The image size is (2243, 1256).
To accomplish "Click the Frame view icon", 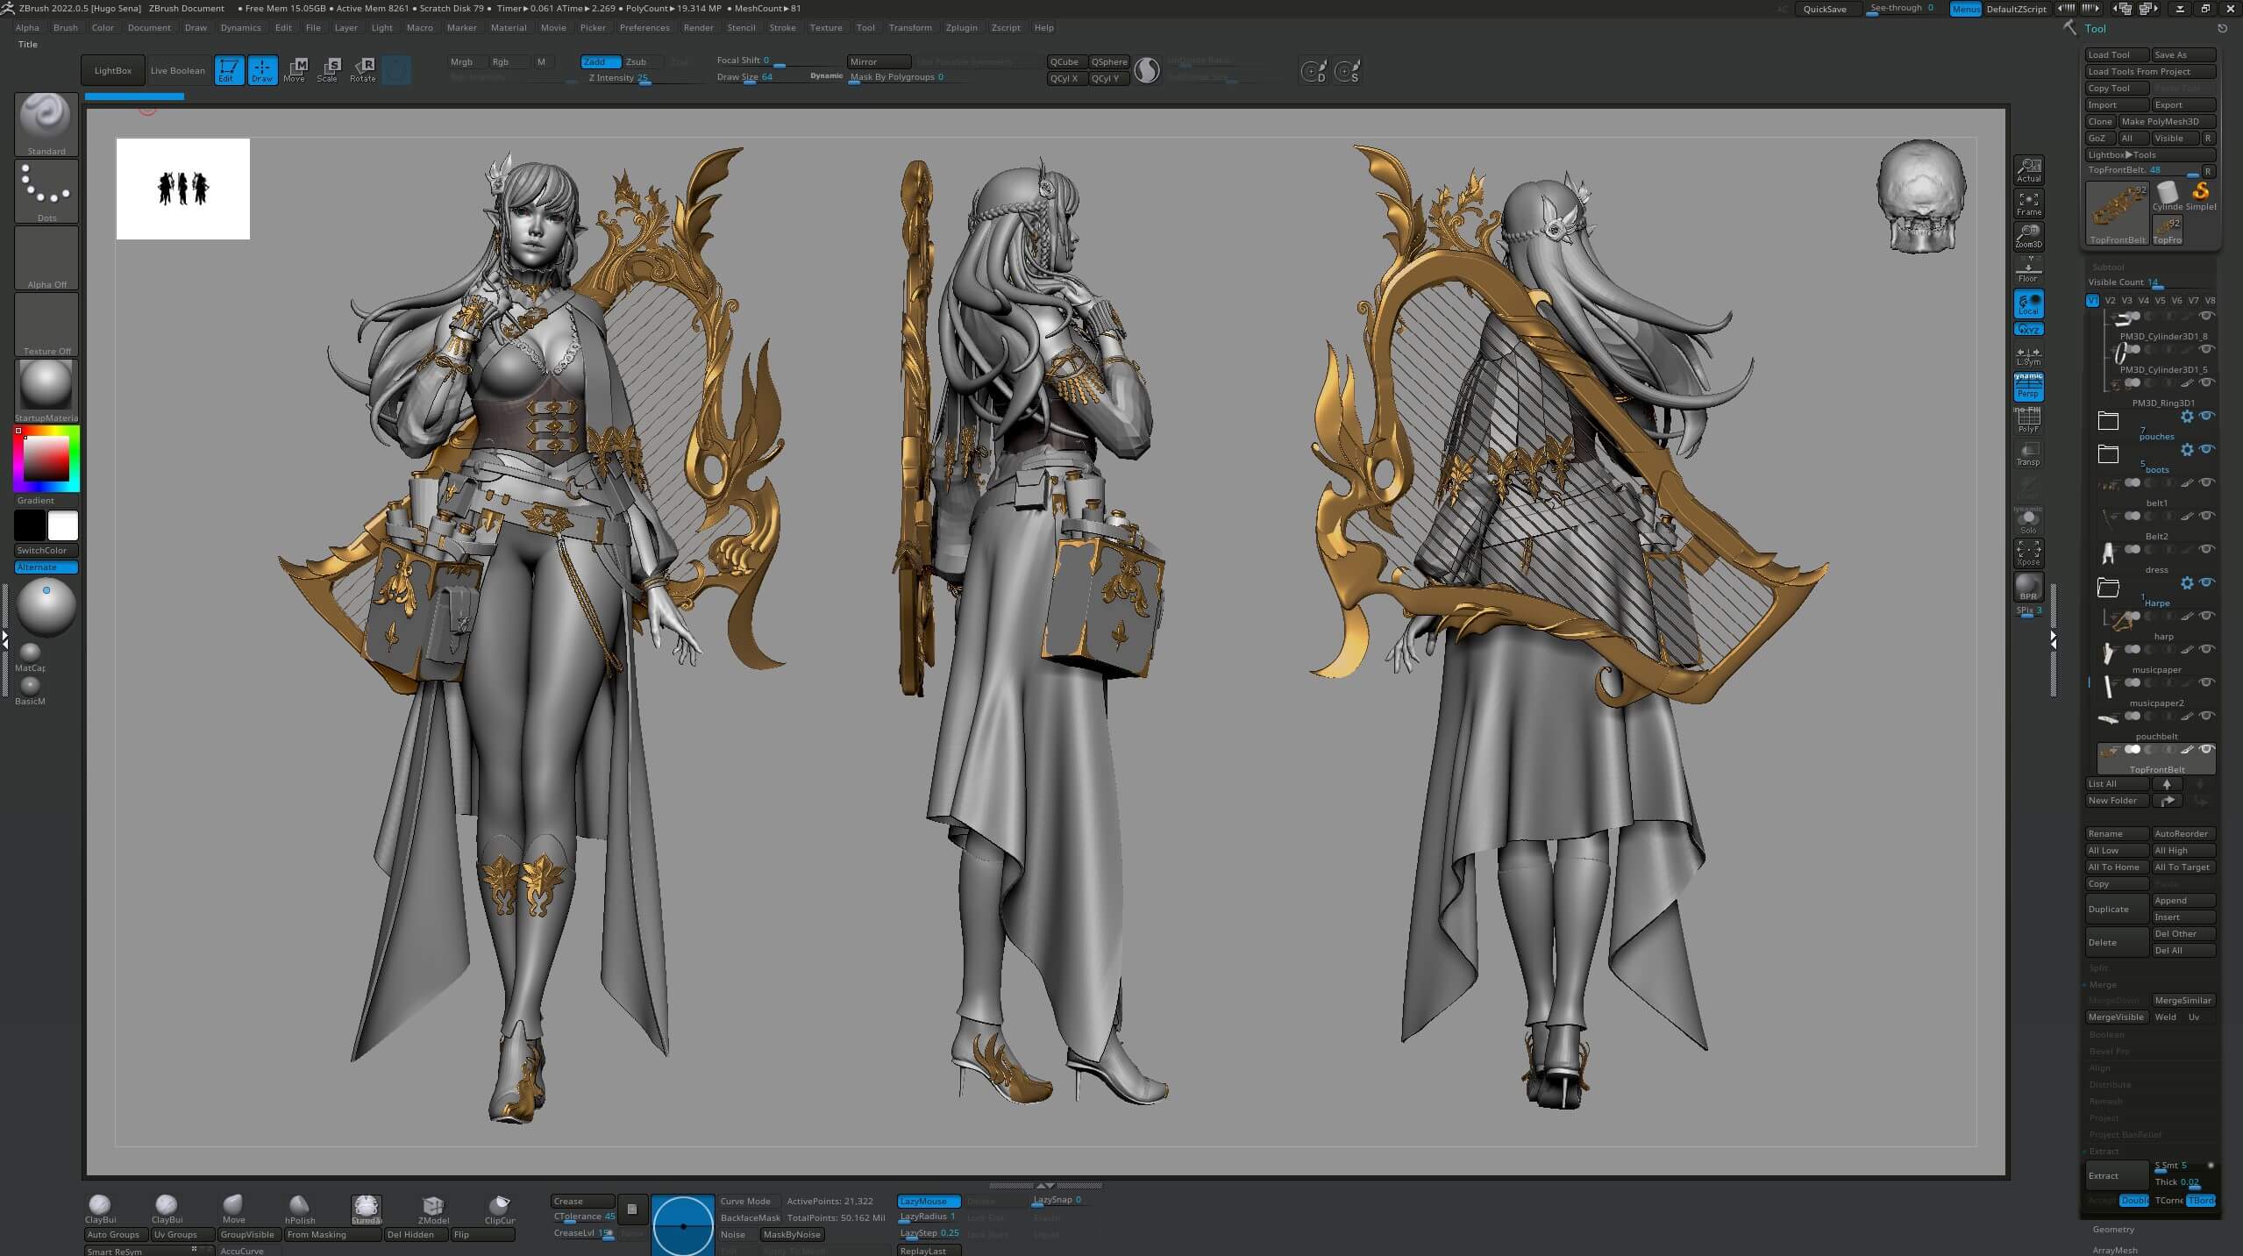I will click(x=2027, y=203).
